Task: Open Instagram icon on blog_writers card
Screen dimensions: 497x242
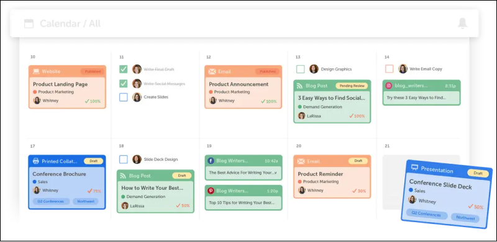Action: [x=389, y=86]
